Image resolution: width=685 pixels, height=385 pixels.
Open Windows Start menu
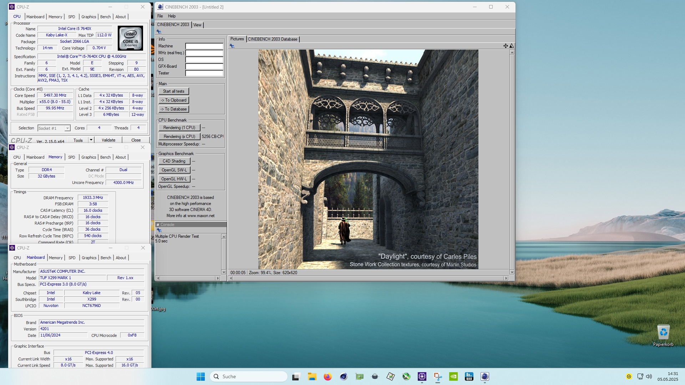(x=201, y=376)
